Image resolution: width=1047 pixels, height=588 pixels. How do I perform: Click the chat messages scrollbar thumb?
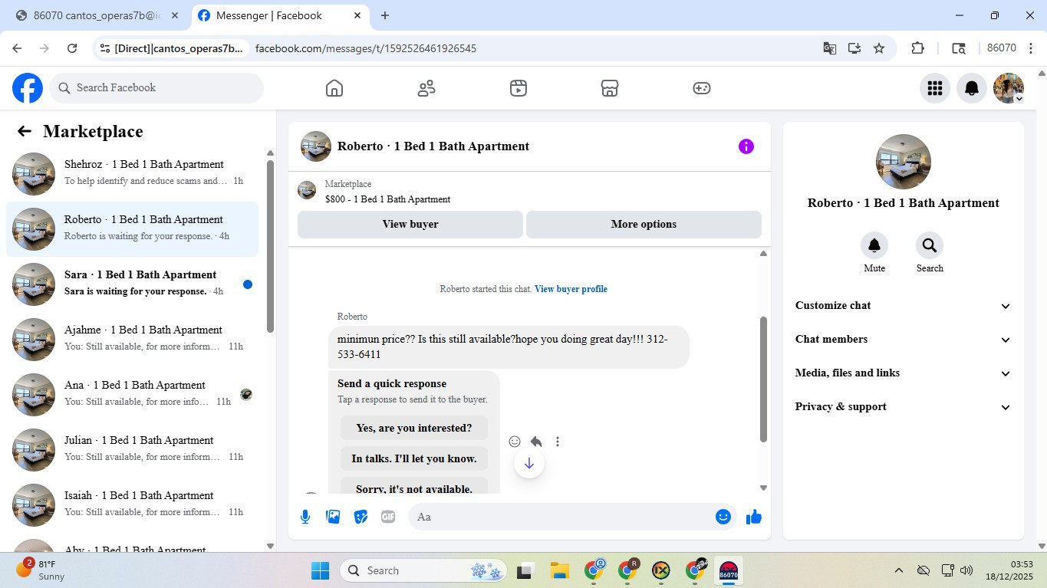(763, 379)
